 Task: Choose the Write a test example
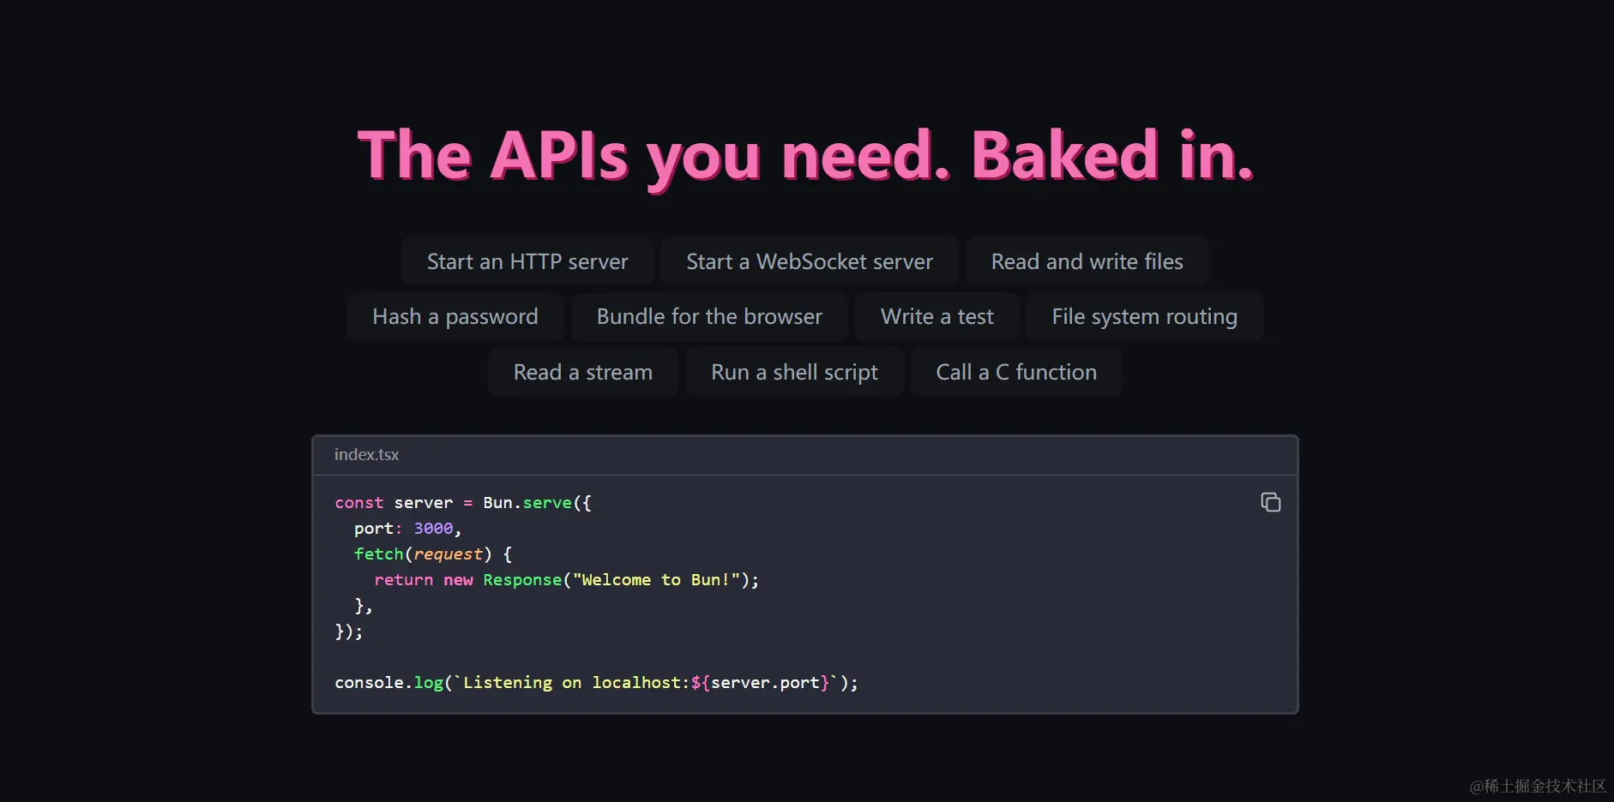click(936, 317)
